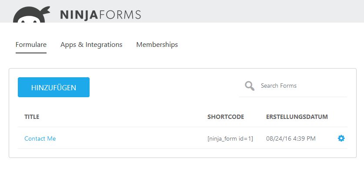Click the Ninja Forms ninja mascot logo
This screenshot has height=171, width=364.
tap(31, 14)
